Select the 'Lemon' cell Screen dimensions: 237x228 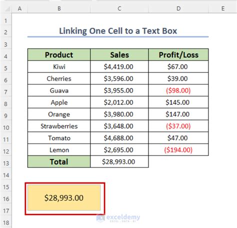[59, 150]
